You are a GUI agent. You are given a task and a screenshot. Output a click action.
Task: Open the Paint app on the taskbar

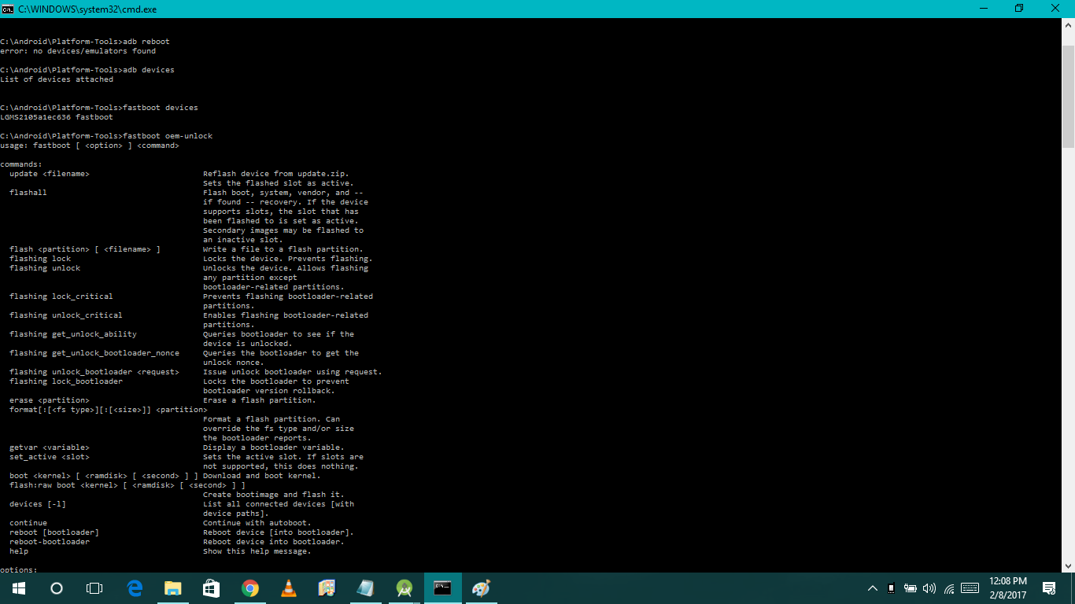pyautogui.click(x=481, y=588)
